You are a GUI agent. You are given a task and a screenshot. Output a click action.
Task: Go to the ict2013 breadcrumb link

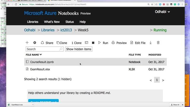[x=66, y=30]
